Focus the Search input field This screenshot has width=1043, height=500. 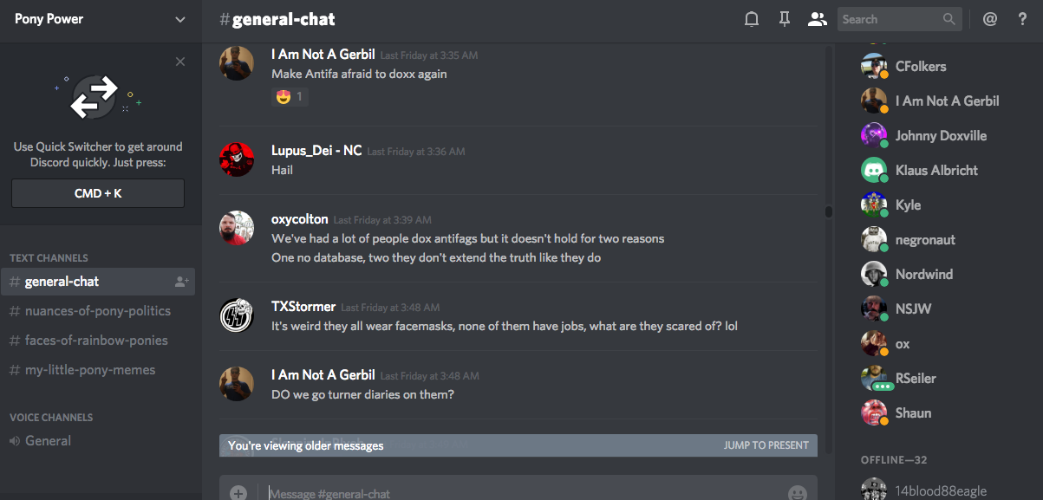click(890, 19)
